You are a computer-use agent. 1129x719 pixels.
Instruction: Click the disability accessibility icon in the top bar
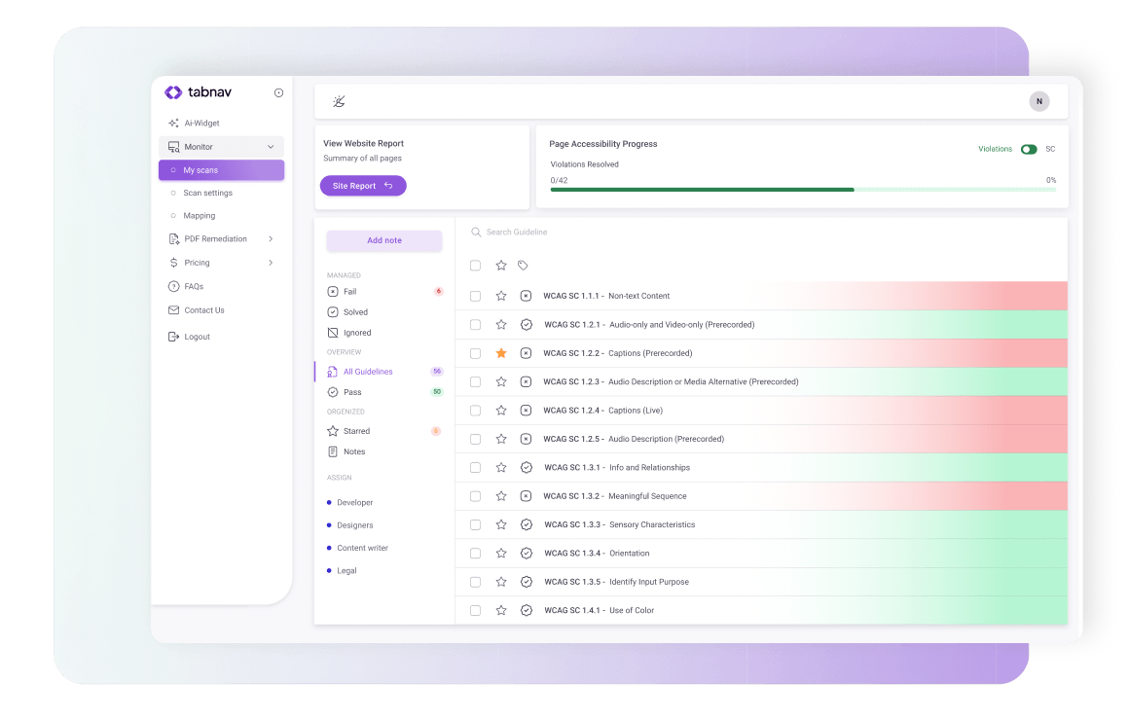coord(339,100)
